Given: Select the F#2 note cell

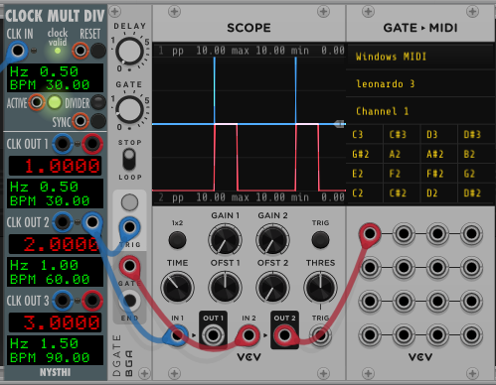Looking at the screenshot, I should pyautogui.click(x=438, y=174).
